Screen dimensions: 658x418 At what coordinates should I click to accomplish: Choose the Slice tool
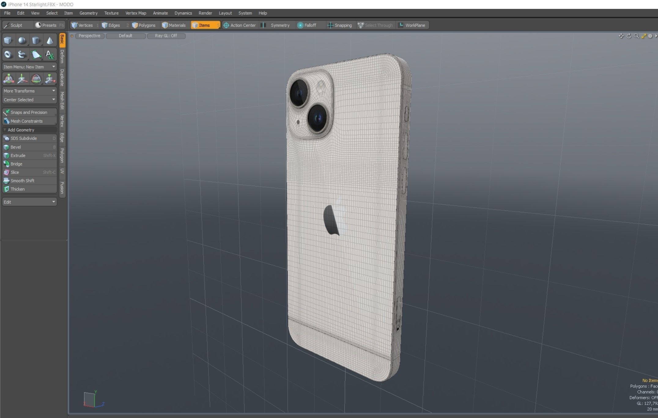30,172
